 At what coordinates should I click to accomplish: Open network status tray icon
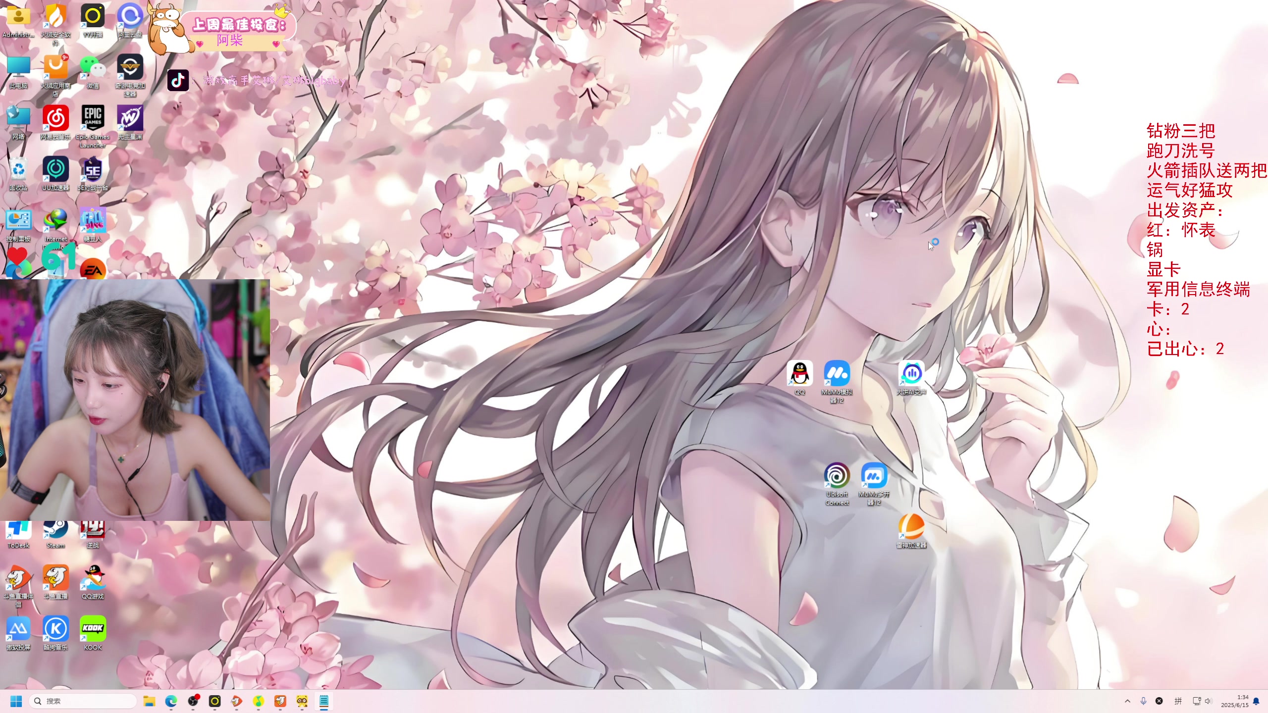click(1197, 701)
